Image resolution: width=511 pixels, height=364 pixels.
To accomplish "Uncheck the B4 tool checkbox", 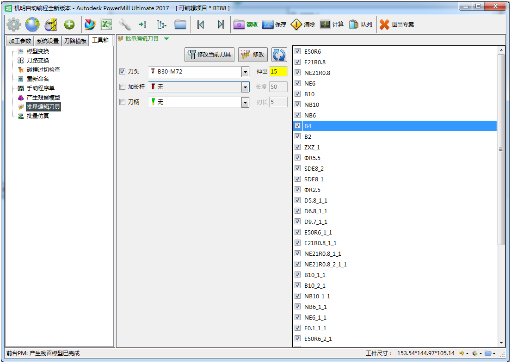I will click(297, 126).
